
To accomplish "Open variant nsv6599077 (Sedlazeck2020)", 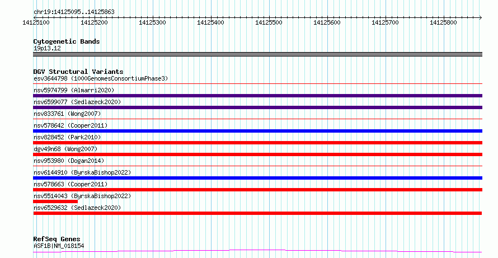I will [77, 102].
